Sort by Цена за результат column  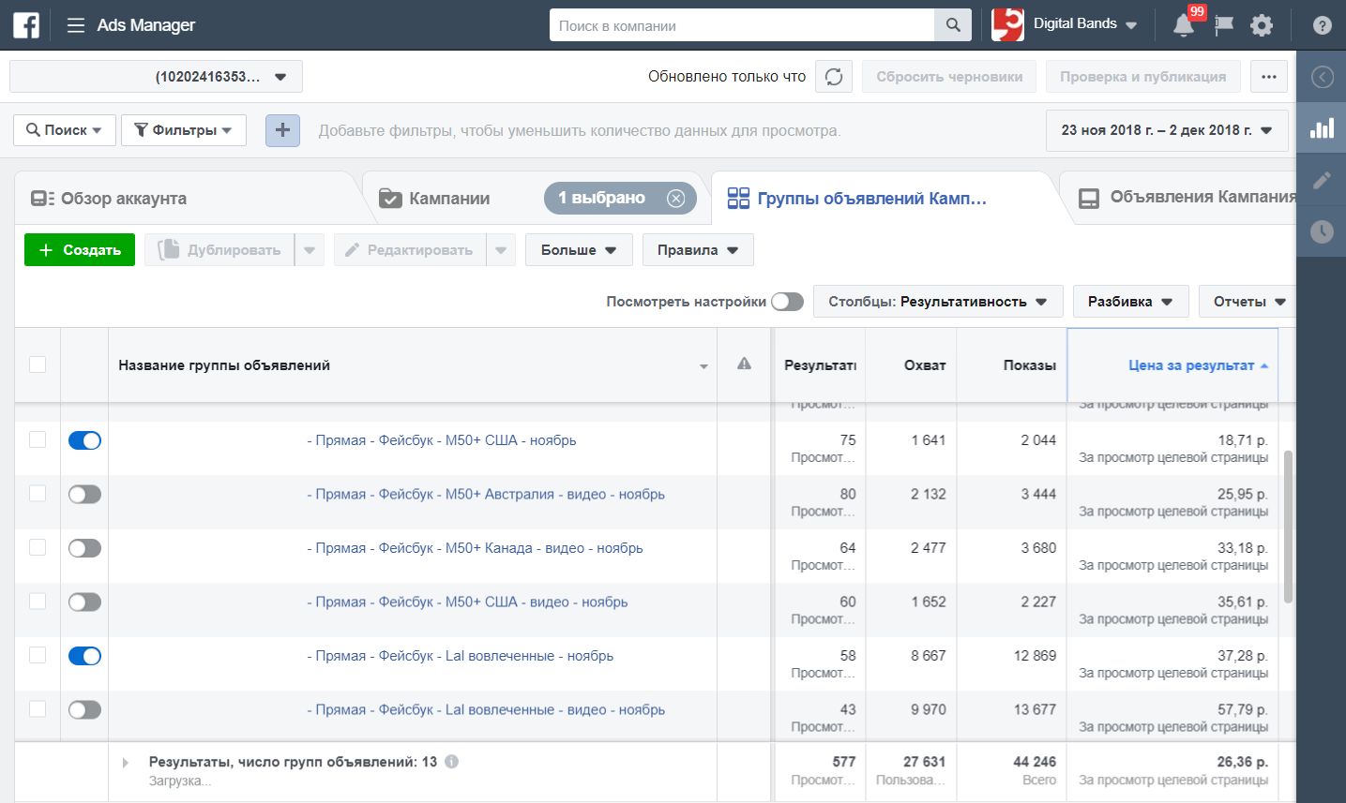pyautogui.click(x=1172, y=365)
